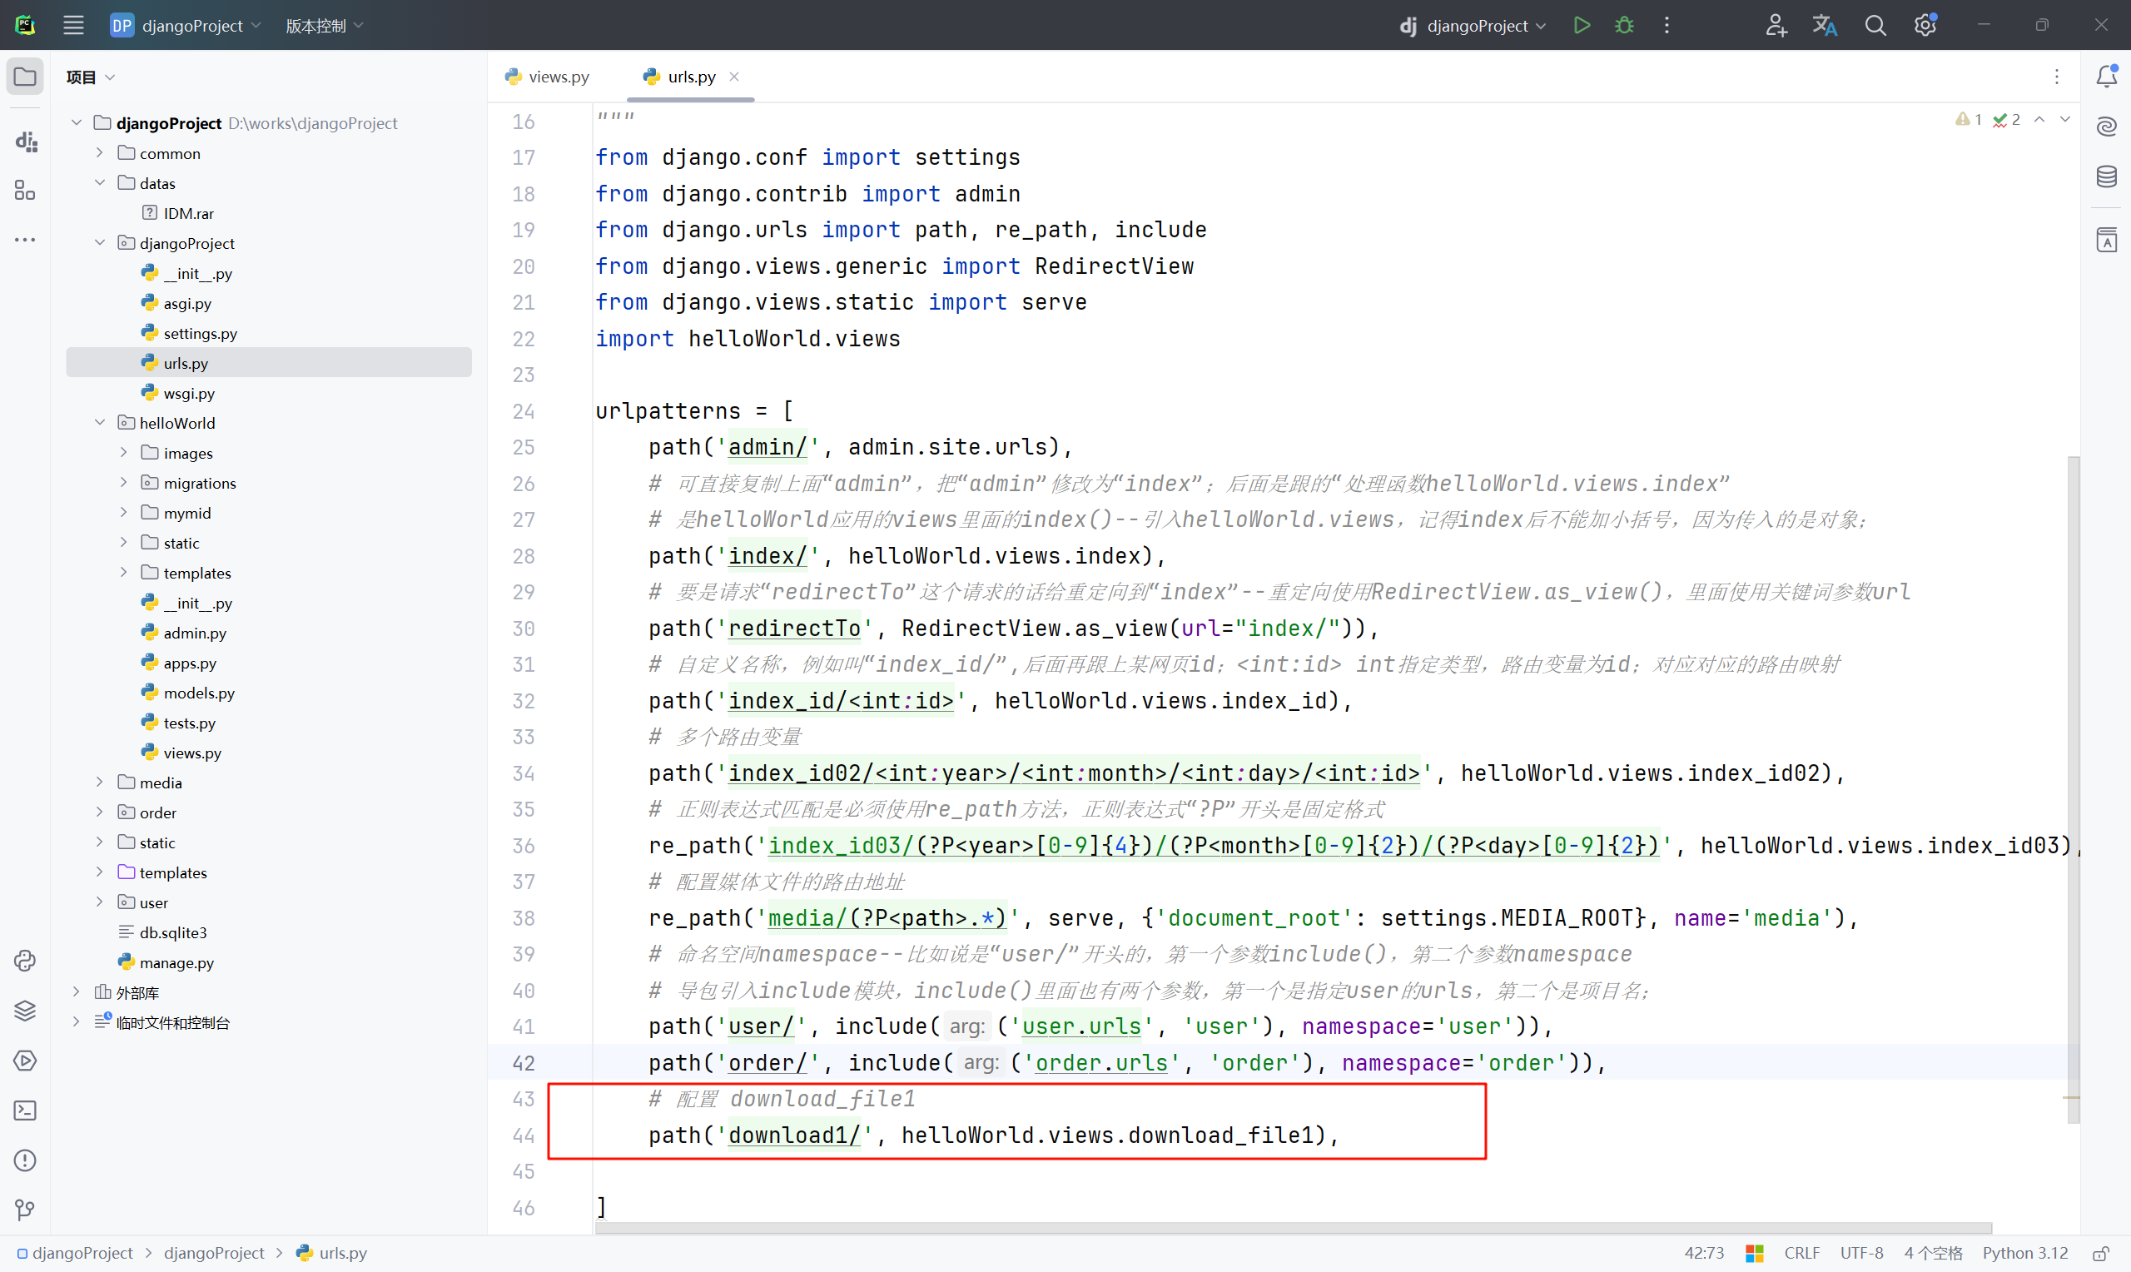Collapse the helloWorld folder
Viewport: 2131px width, 1272px height.
coord(99,423)
